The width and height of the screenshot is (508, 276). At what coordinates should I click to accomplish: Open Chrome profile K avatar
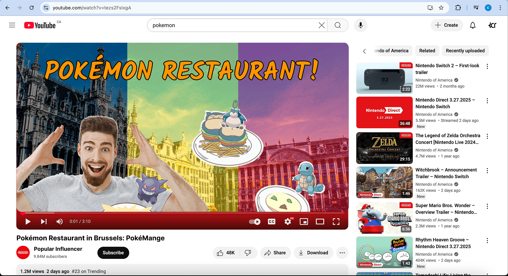point(488,7)
